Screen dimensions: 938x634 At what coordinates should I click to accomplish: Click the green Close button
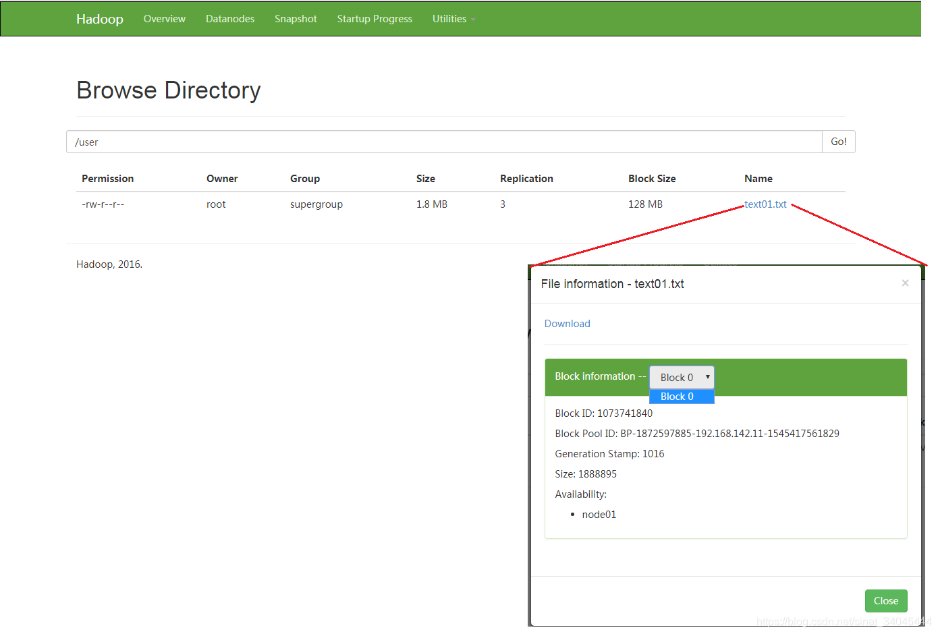886,601
